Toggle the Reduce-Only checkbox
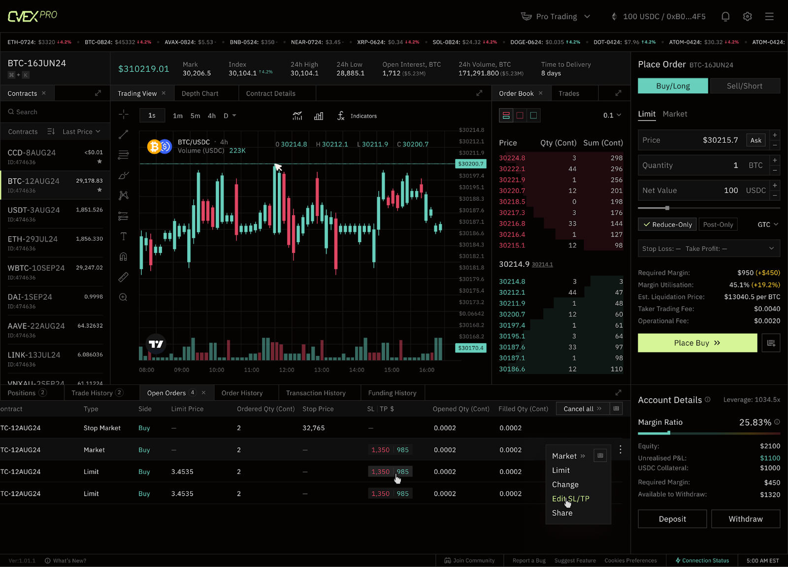The height and width of the screenshot is (567, 788). coord(668,224)
